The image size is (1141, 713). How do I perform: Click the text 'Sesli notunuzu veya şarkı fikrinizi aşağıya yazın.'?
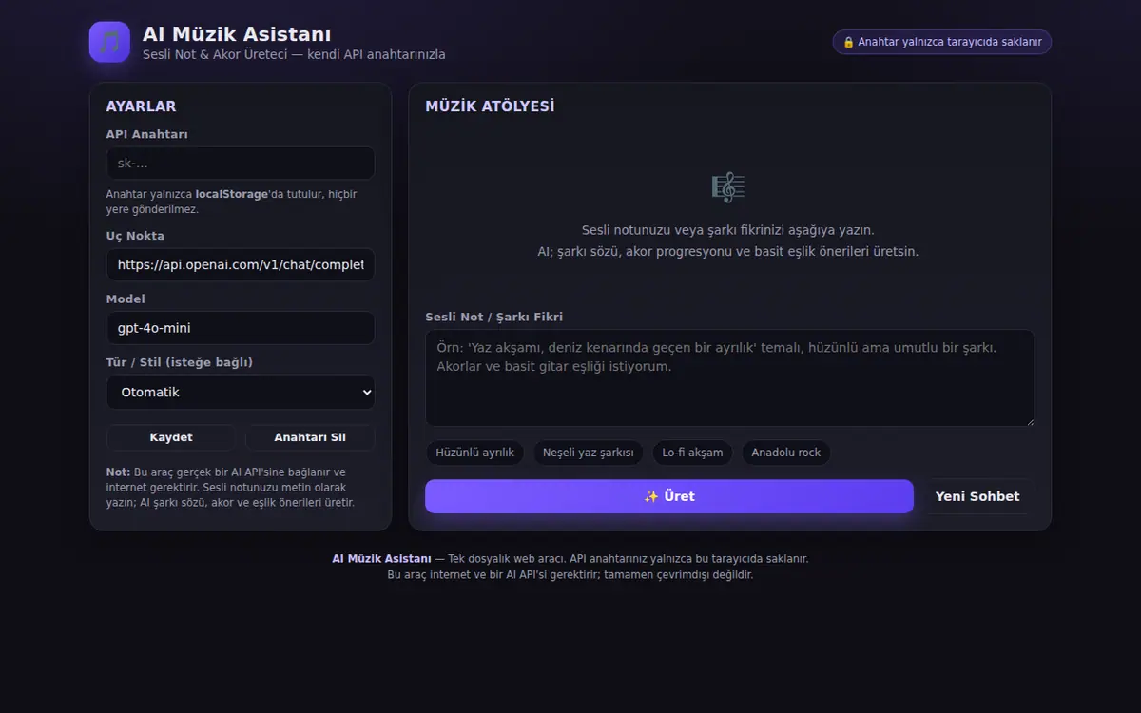[x=728, y=230]
